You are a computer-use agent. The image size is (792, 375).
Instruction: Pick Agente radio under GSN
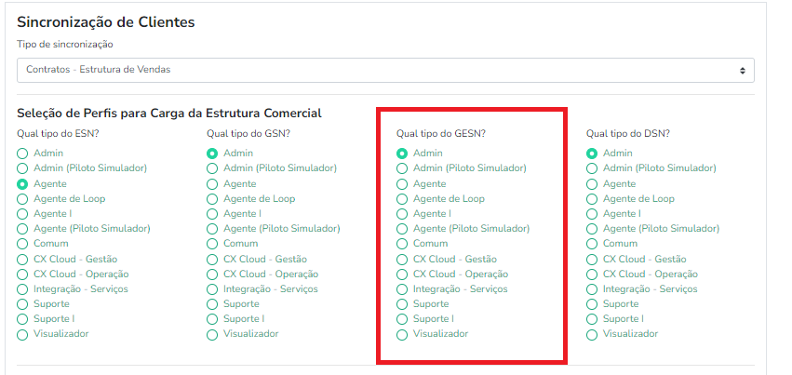pos(212,184)
